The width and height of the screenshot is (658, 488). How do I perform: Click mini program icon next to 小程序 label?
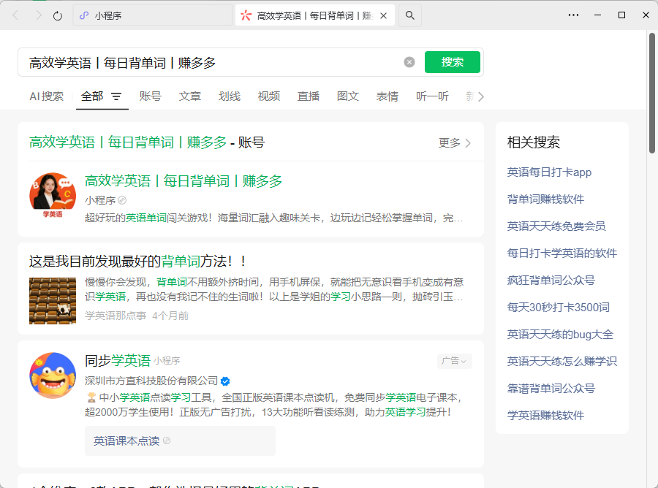pos(122,200)
